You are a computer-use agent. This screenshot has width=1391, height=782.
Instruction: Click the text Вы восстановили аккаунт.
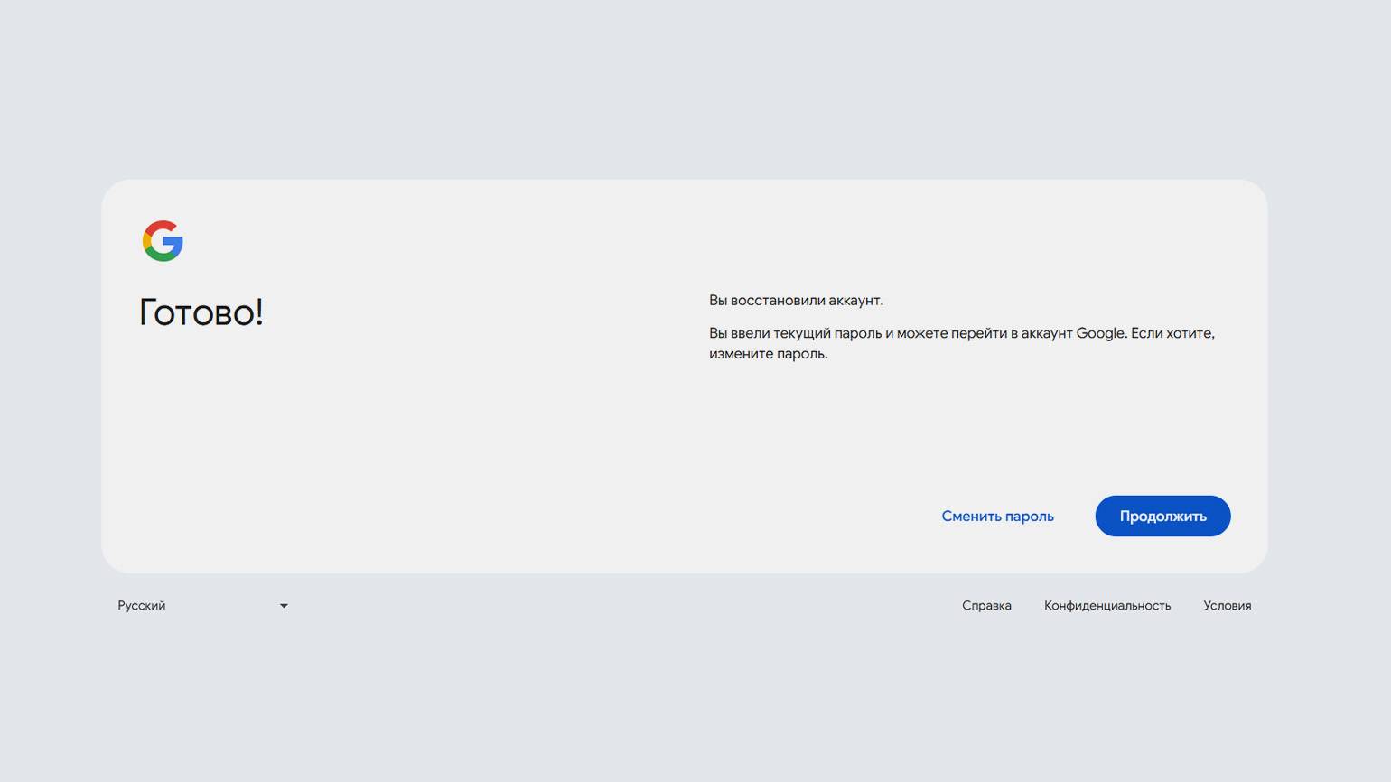(796, 300)
